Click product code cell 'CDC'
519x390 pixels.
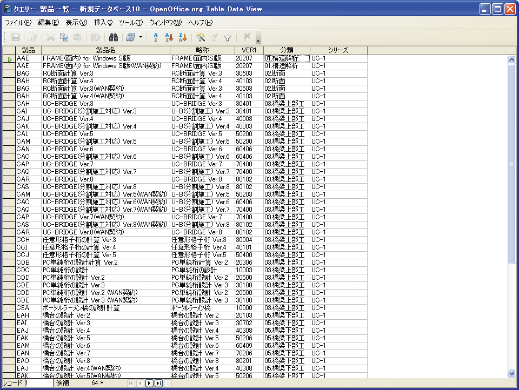click(x=29, y=270)
